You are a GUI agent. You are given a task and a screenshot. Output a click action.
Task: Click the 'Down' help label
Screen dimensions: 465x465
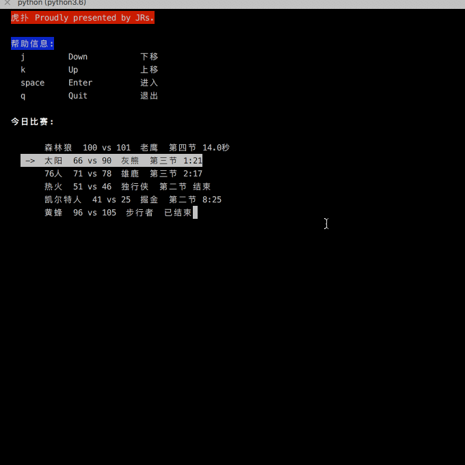[78, 57]
